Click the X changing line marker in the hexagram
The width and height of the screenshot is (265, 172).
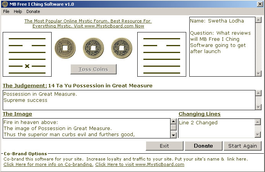click(x=27, y=66)
